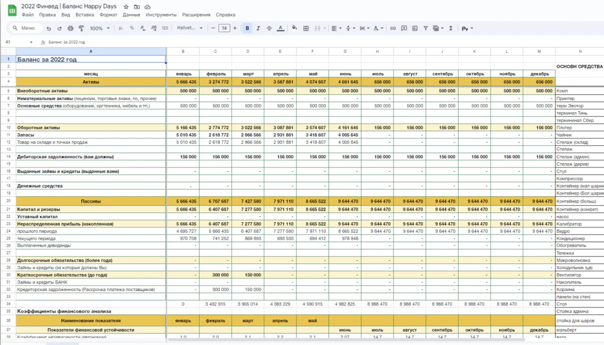
Task: Open the 100% zoom dropdown
Action: coord(100,28)
